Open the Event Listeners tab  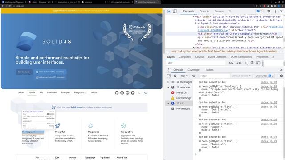click(x=217, y=57)
